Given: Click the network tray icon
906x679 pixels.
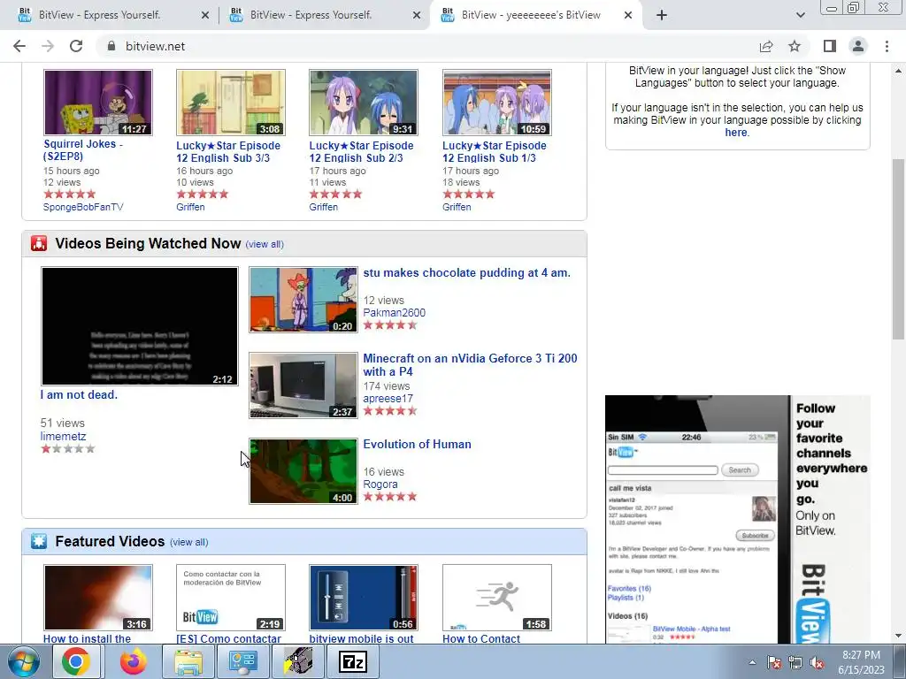Looking at the screenshot, I should click(x=795, y=662).
